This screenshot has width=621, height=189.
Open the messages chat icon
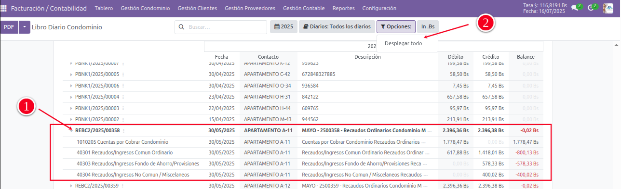point(574,8)
